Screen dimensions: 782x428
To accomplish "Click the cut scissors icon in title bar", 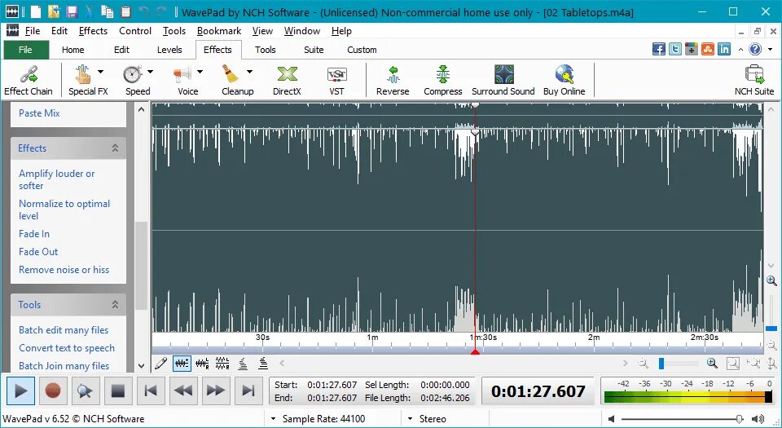I will [90, 11].
